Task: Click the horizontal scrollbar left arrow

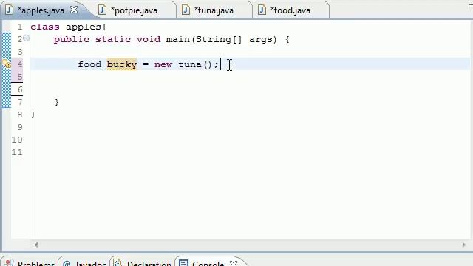Action: tap(36, 245)
